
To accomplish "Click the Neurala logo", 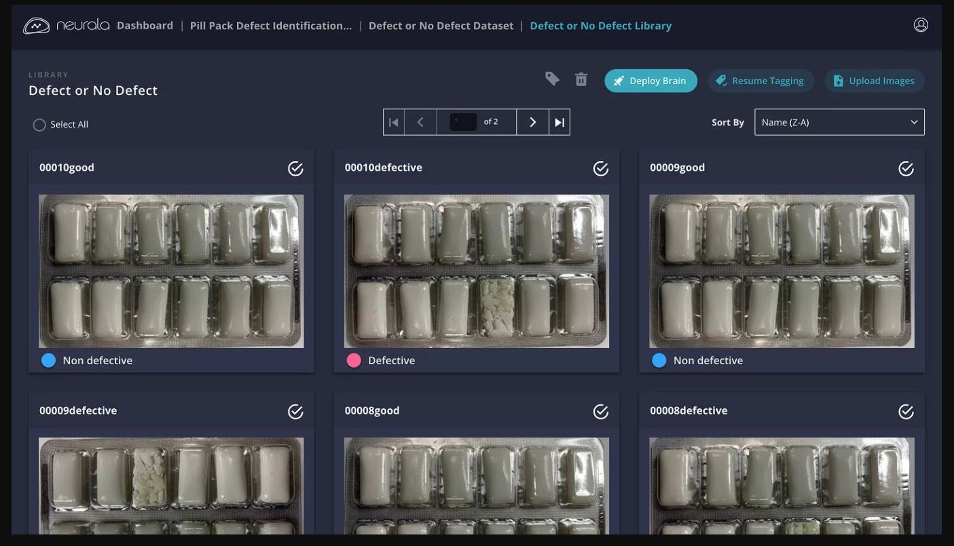I will (66, 25).
